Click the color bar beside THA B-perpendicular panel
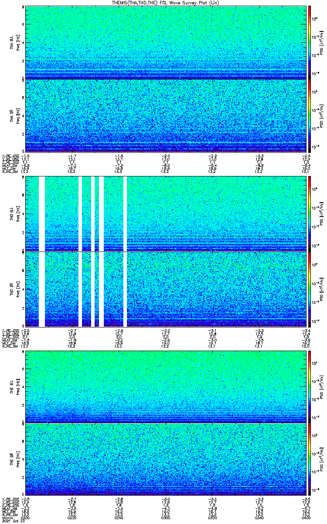 pyautogui.click(x=310, y=42)
